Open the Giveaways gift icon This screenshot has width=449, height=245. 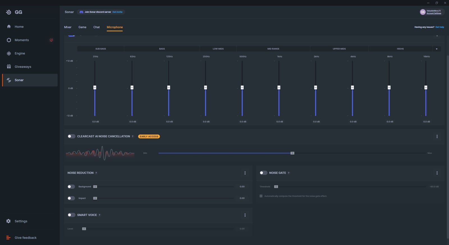coord(9,67)
